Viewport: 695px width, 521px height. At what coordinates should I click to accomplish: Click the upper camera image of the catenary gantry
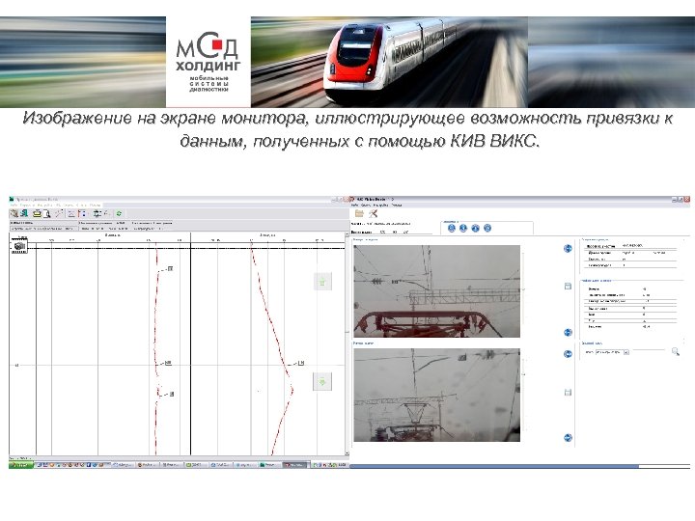pos(436,291)
